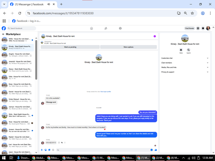Show hidden system tray icons chevron
Screen dimensions: 215x161
(x=184, y=158)
